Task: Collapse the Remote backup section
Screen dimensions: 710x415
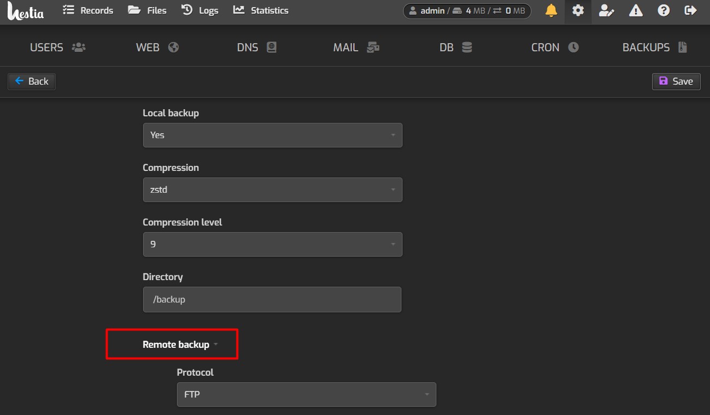Action: (x=180, y=345)
